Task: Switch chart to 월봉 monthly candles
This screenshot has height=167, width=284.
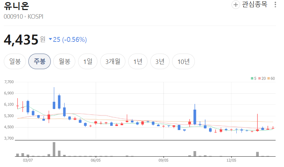Action: 64,62
